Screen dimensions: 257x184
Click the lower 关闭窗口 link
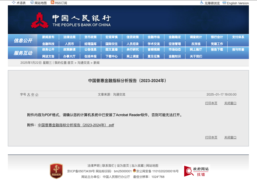(x=230, y=137)
